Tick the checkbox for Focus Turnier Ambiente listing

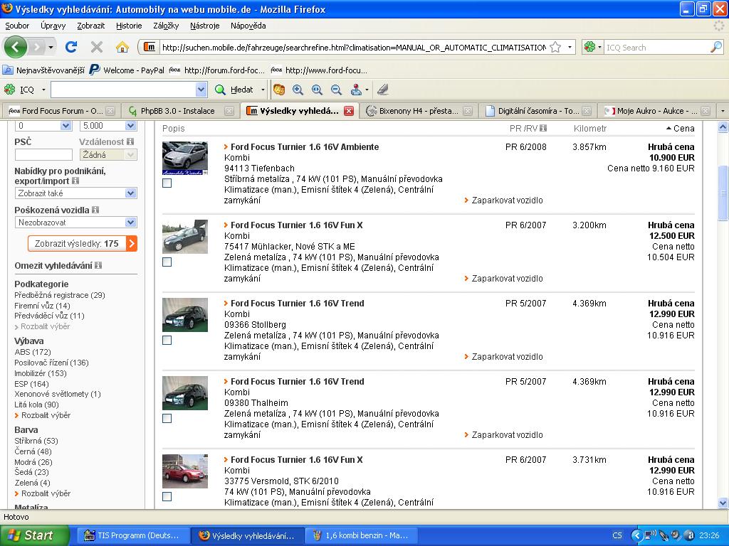point(167,183)
